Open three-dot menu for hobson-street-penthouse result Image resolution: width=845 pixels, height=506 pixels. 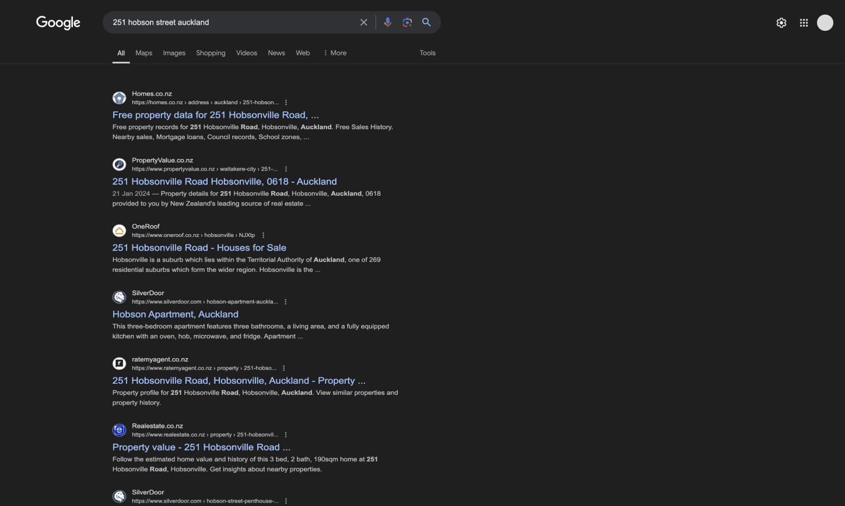[x=286, y=501]
